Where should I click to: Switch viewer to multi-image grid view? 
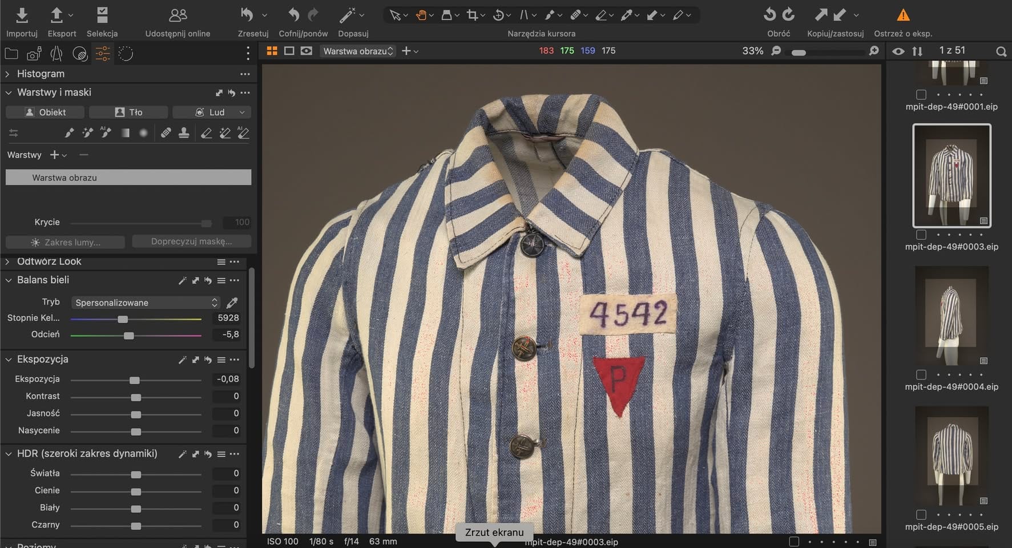[272, 51]
